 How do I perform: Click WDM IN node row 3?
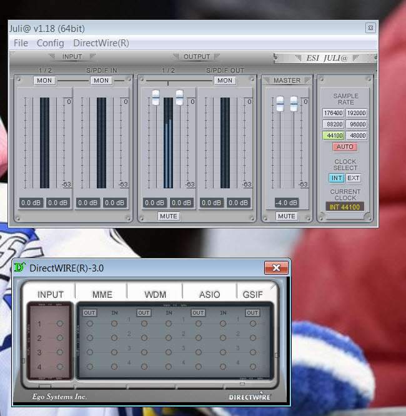pyautogui.click(x=169, y=352)
